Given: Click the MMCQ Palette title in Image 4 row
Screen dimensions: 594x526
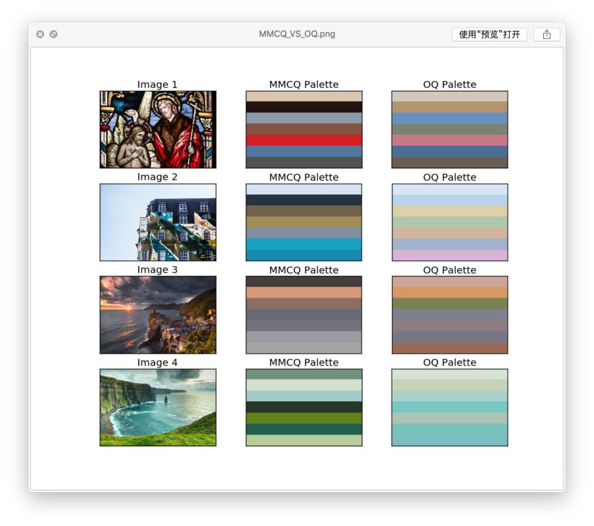Looking at the screenshot, I should click(x=304, y=362).
